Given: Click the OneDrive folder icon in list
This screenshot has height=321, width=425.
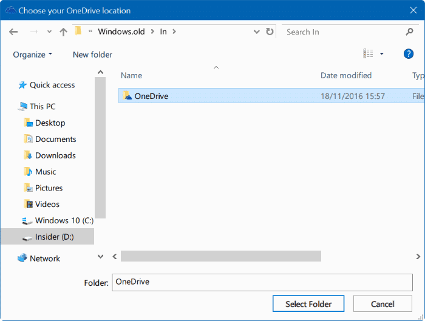Looking at the screenshot, I should [x=127, y=96].
